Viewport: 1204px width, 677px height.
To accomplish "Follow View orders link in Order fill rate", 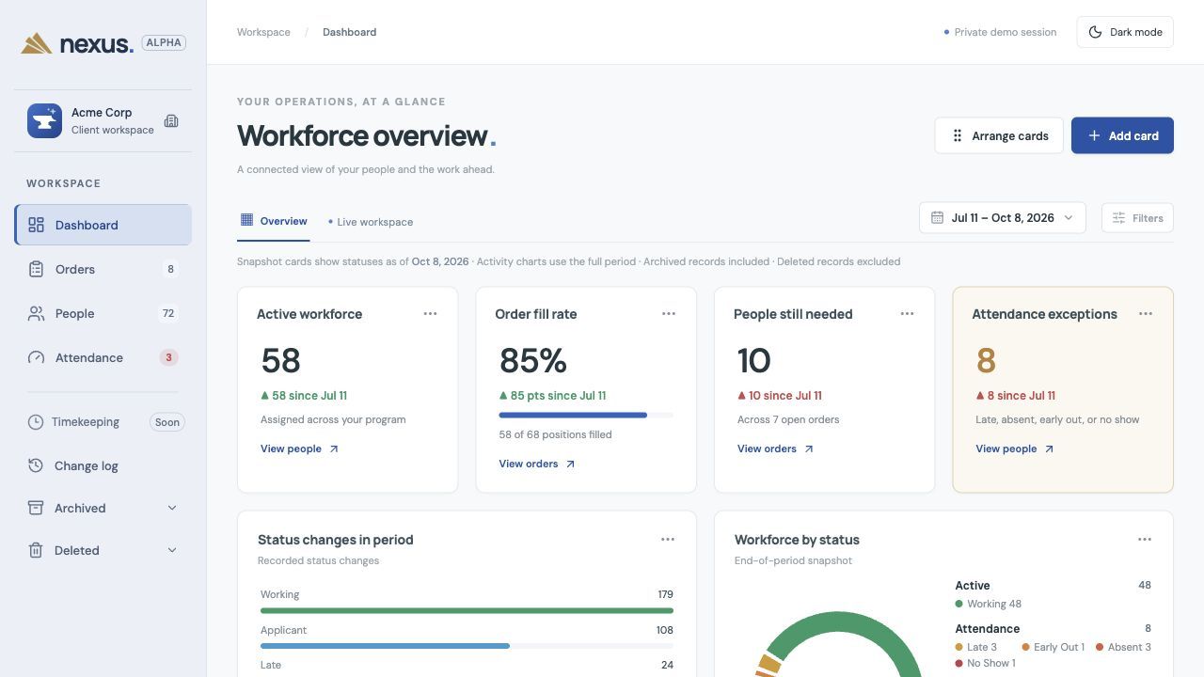I will (x=537, y=464).
